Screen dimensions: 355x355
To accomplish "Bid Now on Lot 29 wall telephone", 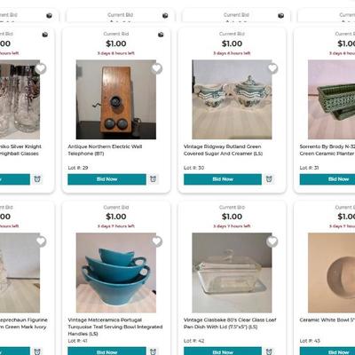I will tap(106, 179).
